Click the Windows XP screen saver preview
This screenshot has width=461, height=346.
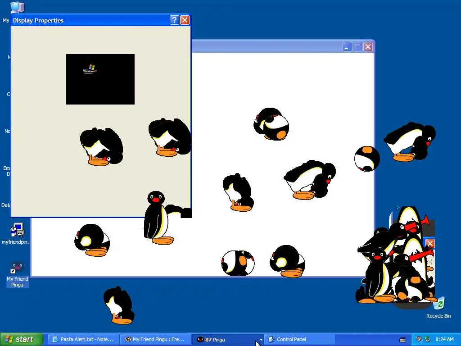point(100,79)
